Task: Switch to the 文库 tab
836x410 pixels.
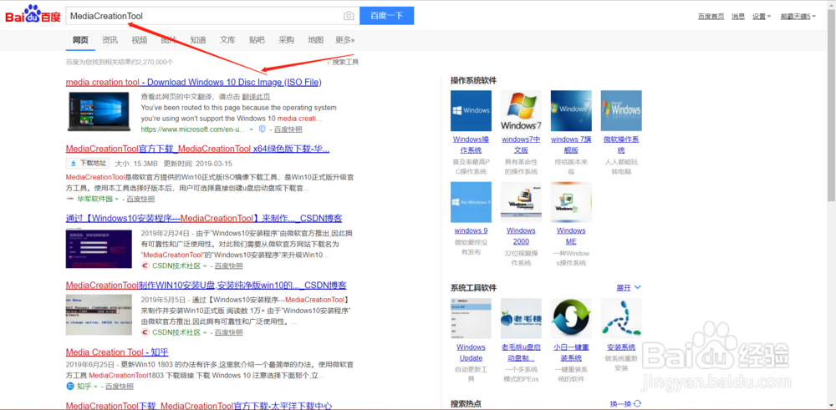Action: pos(227,40)
